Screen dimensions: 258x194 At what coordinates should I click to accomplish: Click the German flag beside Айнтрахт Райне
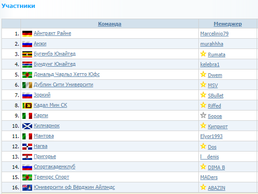coord(27,34)
